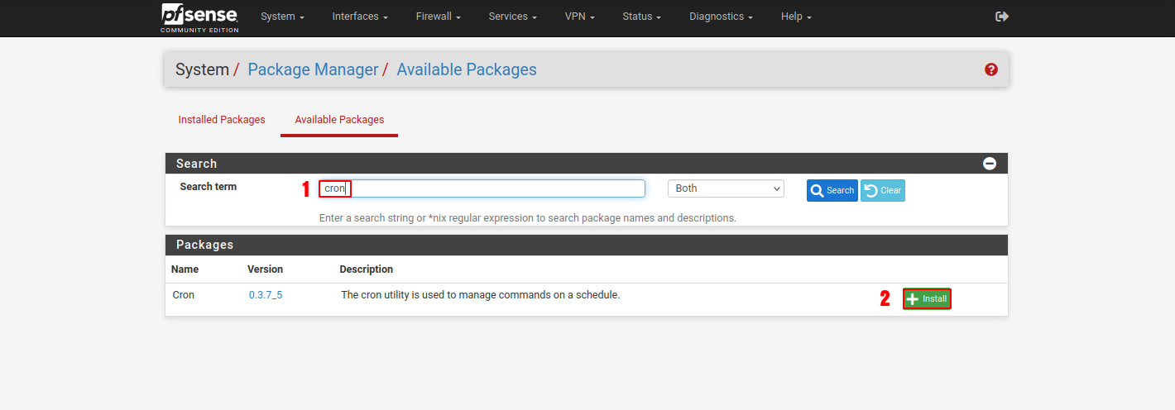Open the Help menu
The image size is (1175, 410).
796,17
